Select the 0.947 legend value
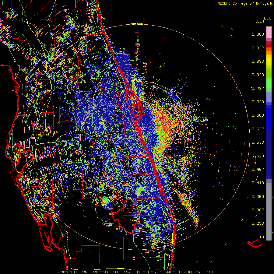Viewport: 274px width, 274px height. (258, 48)
